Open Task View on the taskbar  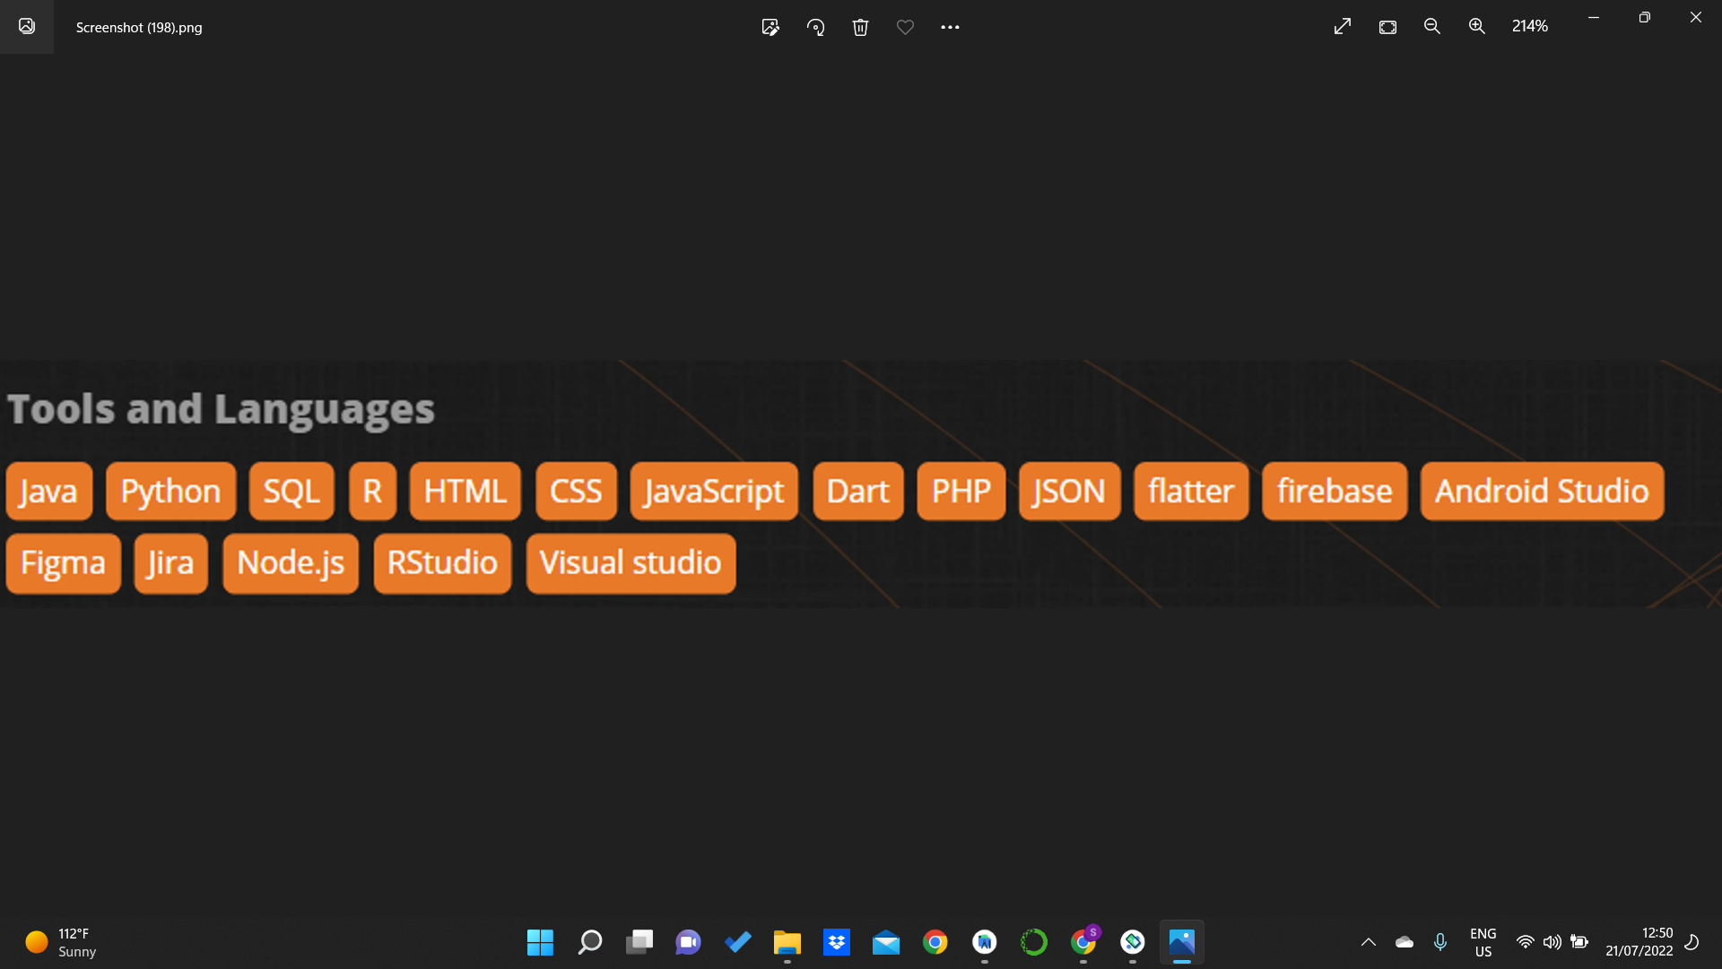[639, 942]
